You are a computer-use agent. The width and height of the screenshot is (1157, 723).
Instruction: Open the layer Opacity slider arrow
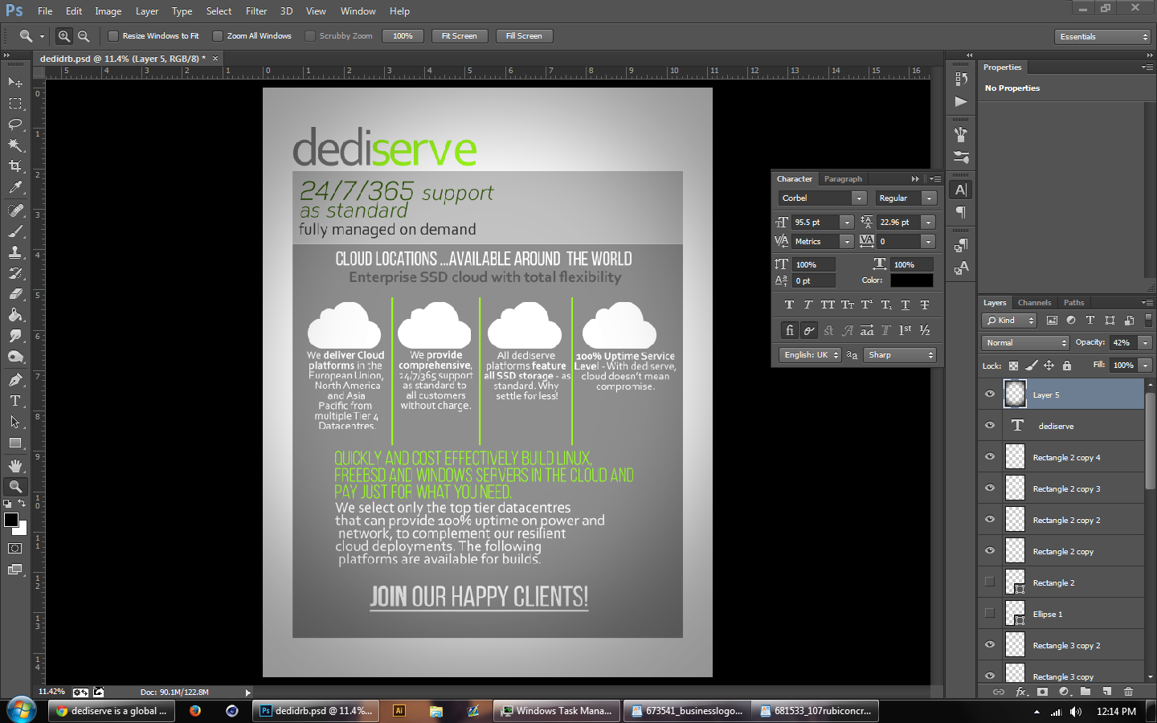1146,343
